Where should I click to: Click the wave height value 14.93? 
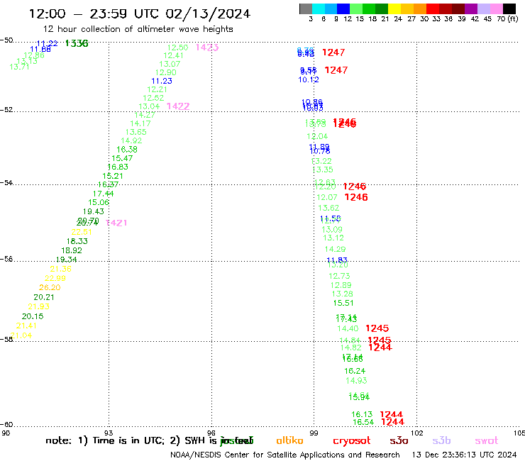point(356,381)
